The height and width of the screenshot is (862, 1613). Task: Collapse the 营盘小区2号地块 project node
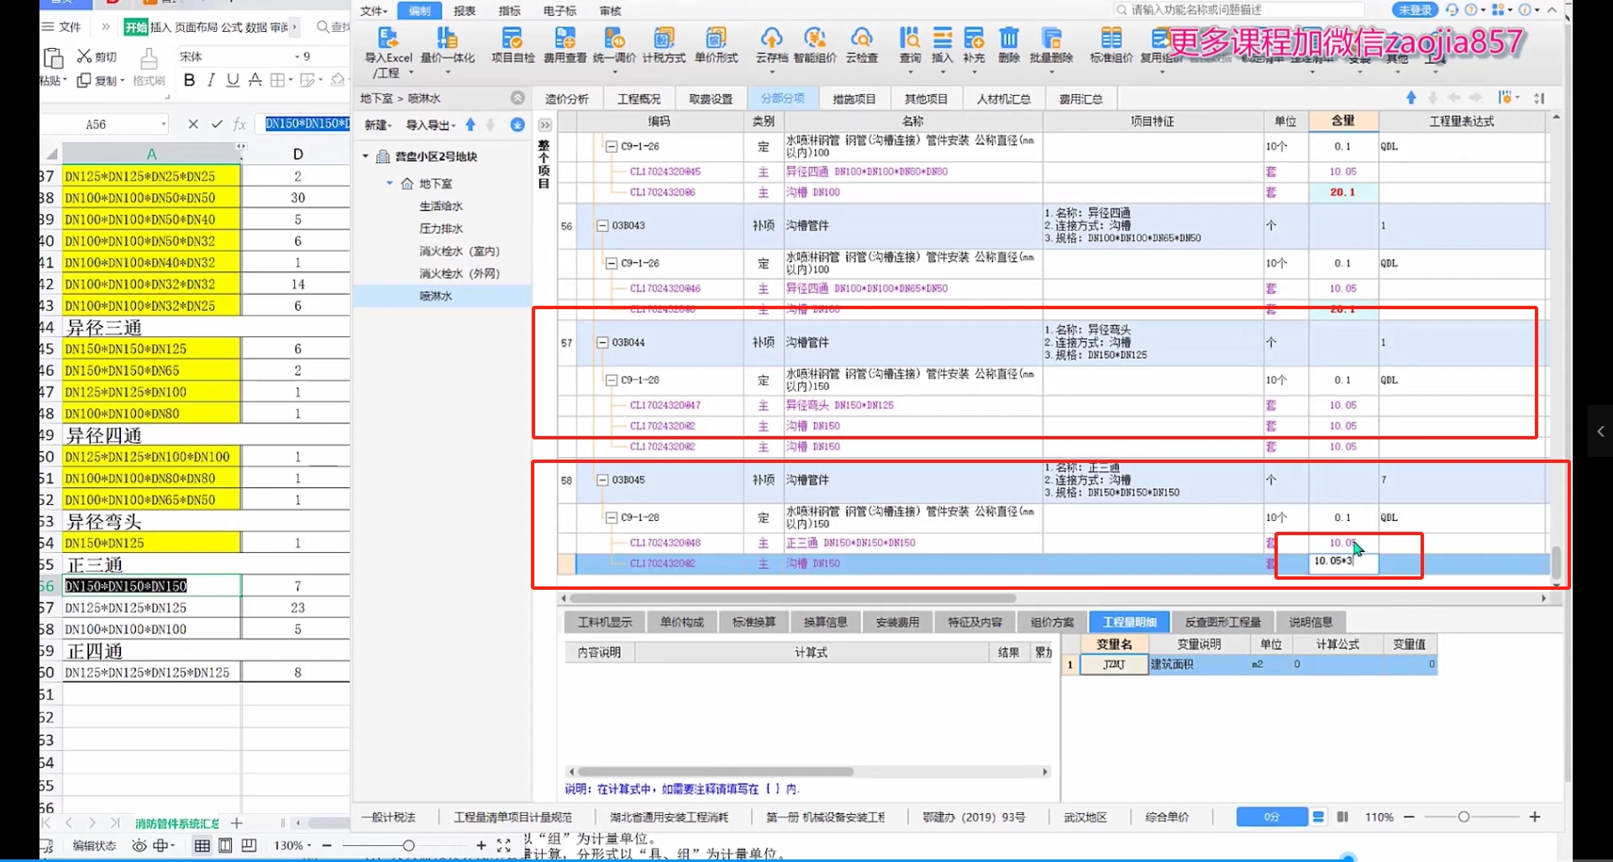pos(365,156)
